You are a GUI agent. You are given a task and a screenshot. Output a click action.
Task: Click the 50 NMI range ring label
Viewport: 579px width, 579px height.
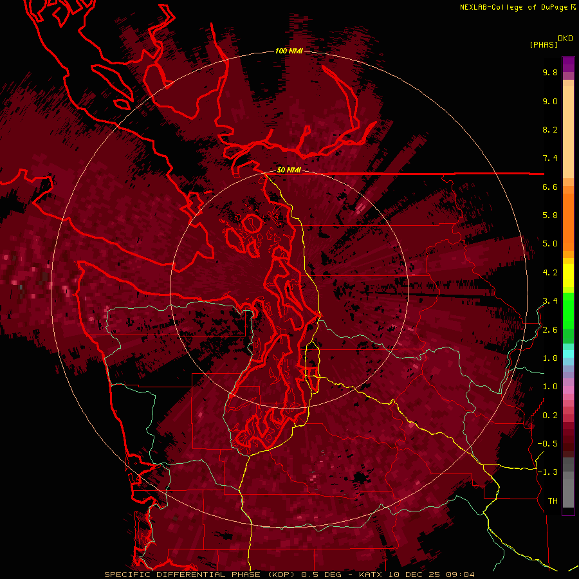[289, 170]
